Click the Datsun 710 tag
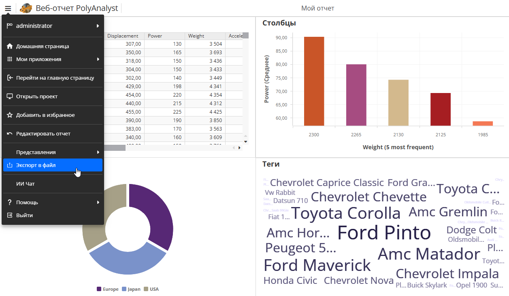 (x=290, y=201)
